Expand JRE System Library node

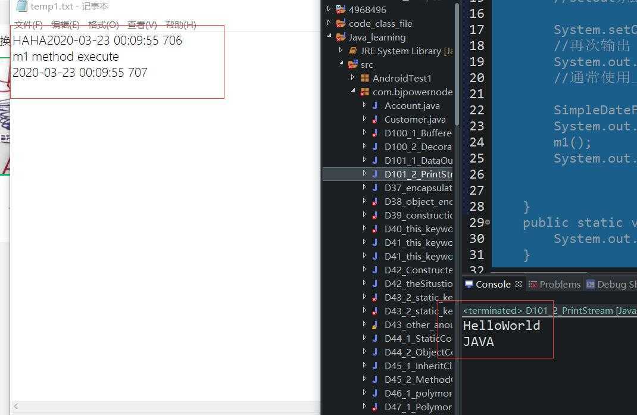(341, 50)
